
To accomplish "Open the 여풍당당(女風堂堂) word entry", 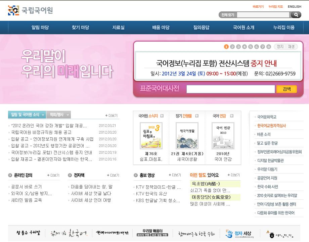I will 215,197.
